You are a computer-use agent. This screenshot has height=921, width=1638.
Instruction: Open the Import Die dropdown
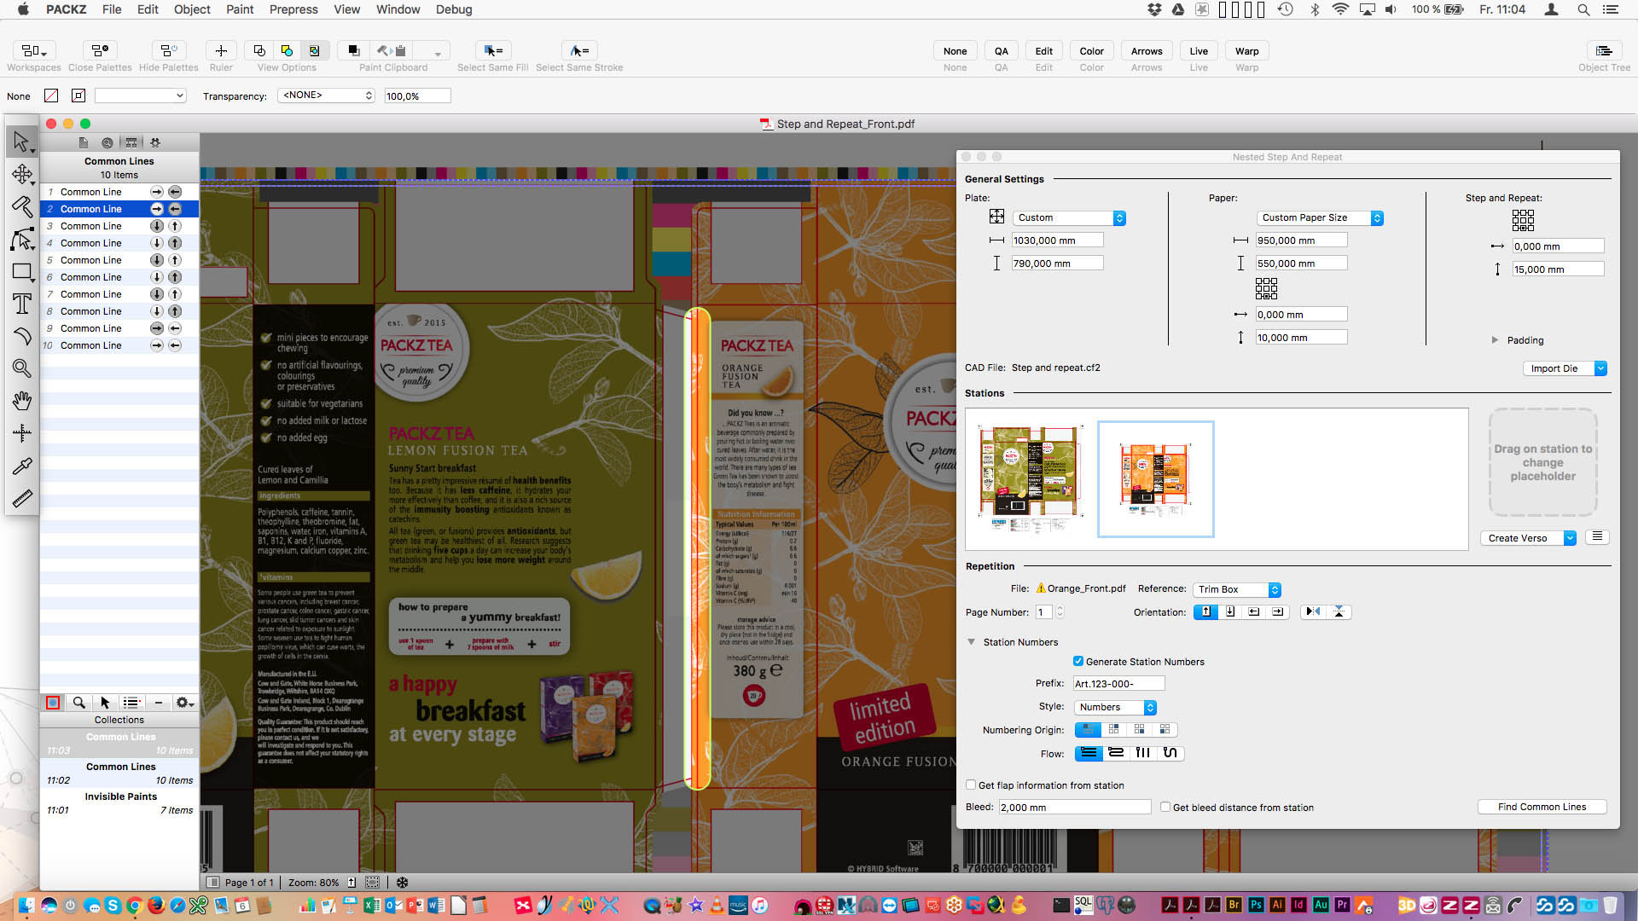1565,368
